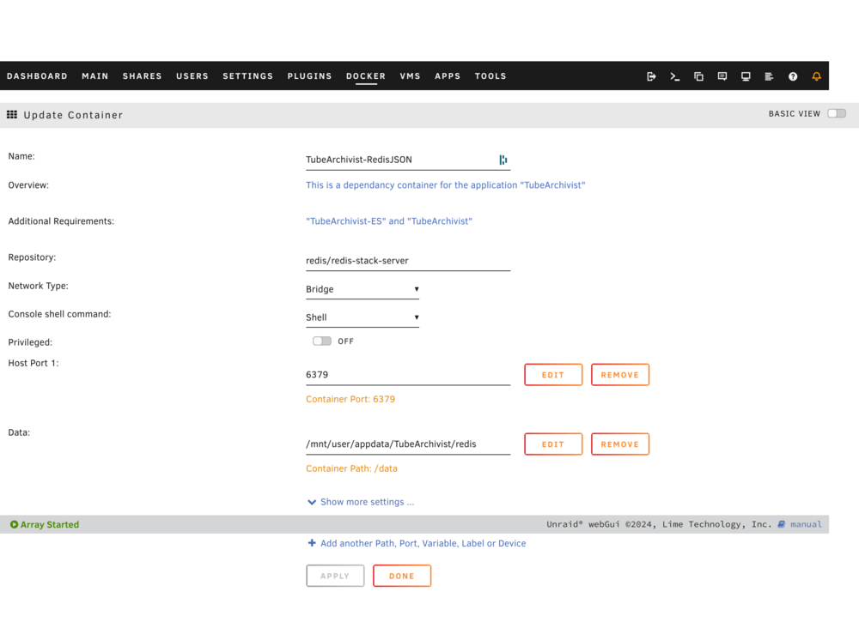Viewport: 859px width, 622px height.
Task: Click the Container Port: 6379 text
Action: 350,399
